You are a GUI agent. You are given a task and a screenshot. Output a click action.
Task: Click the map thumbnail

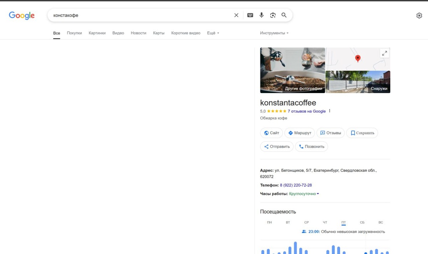pos(358,59)
